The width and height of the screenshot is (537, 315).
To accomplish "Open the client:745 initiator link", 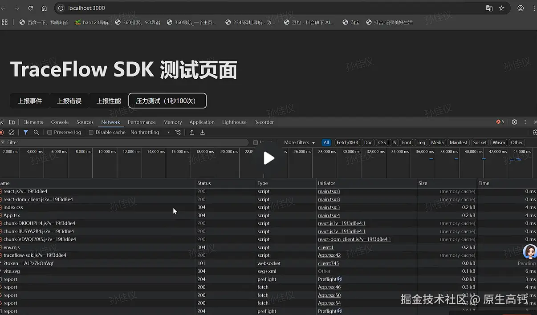I will coord(328,263).
